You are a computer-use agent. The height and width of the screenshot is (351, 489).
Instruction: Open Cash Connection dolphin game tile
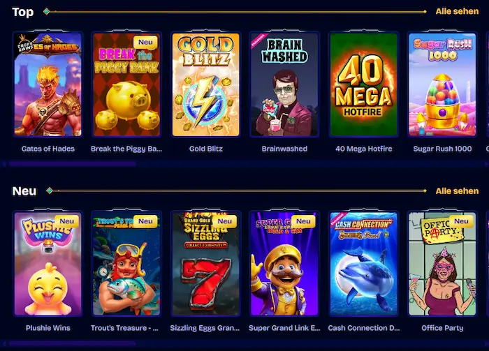[x=364, y=264]
